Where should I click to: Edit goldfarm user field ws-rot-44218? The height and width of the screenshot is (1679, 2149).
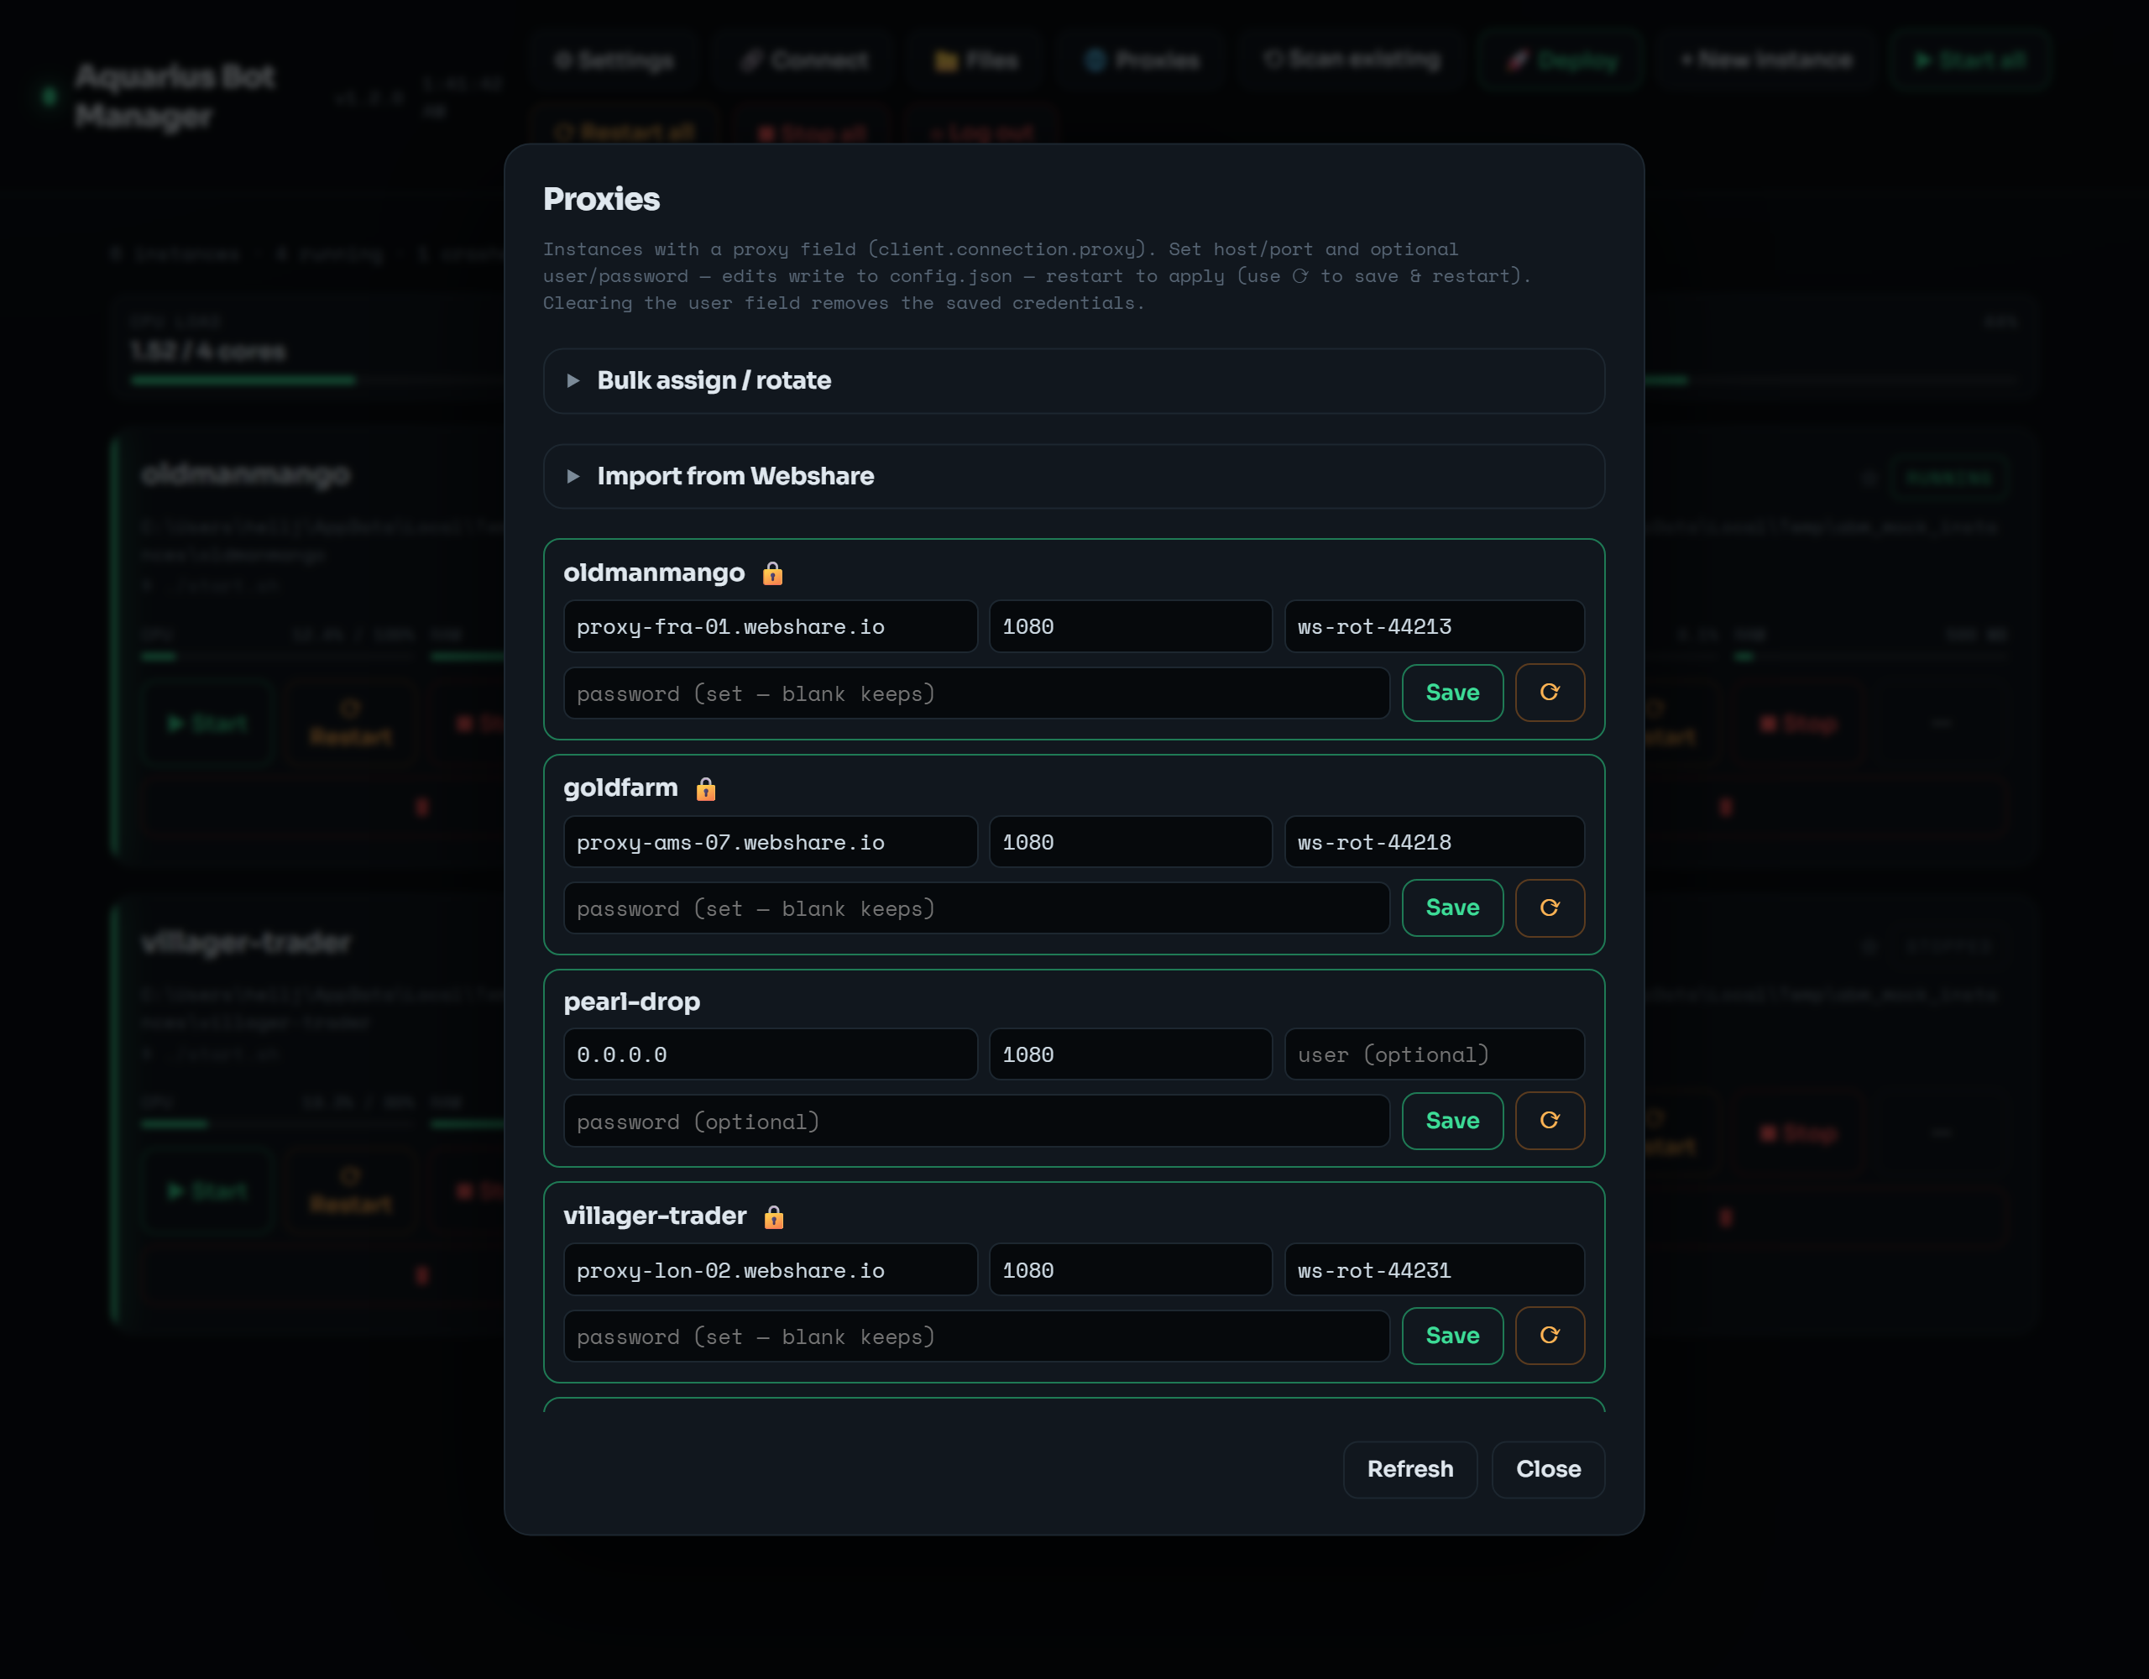click(1434, 843)
